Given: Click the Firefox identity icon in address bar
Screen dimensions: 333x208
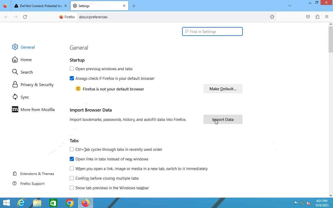Looking at the screenshot, I should tap(67, 17).
